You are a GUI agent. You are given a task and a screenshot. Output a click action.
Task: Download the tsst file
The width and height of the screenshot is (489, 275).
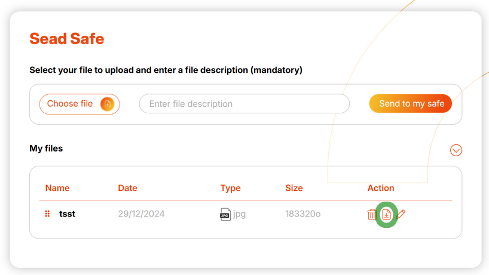pos(386,214)
